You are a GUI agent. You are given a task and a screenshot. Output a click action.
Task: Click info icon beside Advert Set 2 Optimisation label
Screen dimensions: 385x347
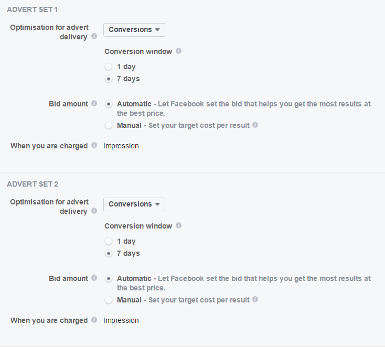pos(94,211)
